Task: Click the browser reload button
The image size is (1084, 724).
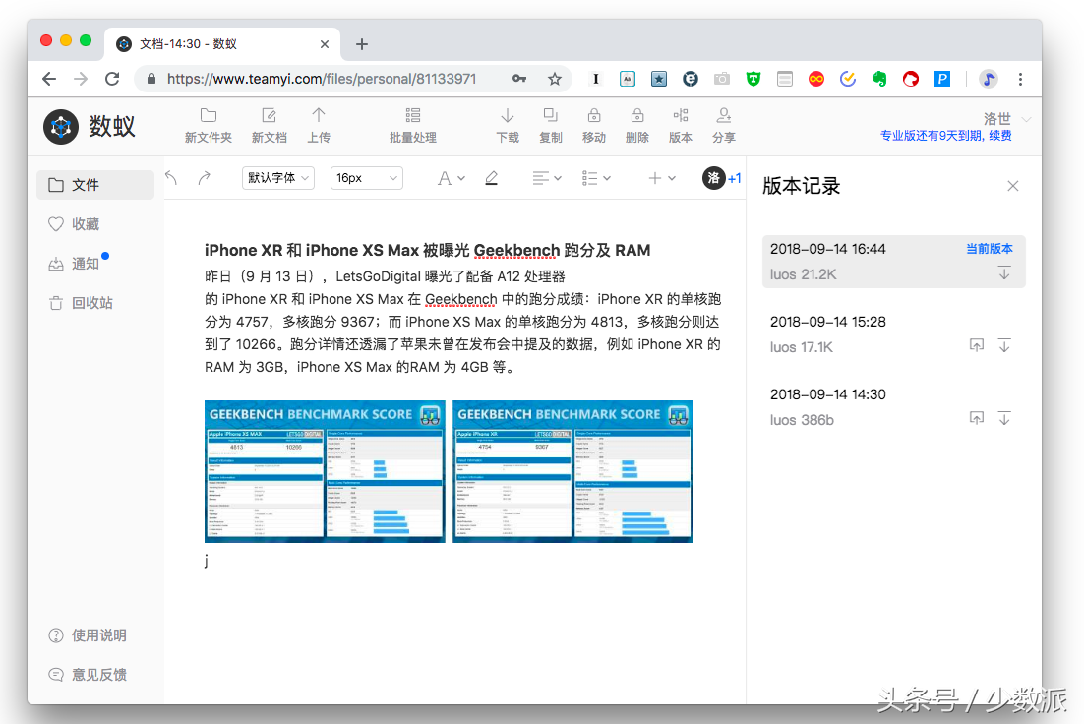Action: pos(112,79)
